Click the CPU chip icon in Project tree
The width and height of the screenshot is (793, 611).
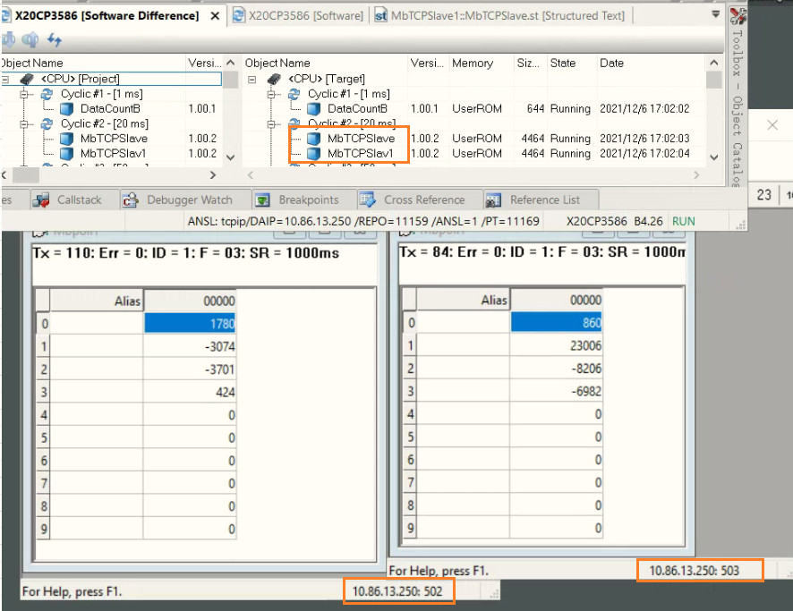point(27,79)
